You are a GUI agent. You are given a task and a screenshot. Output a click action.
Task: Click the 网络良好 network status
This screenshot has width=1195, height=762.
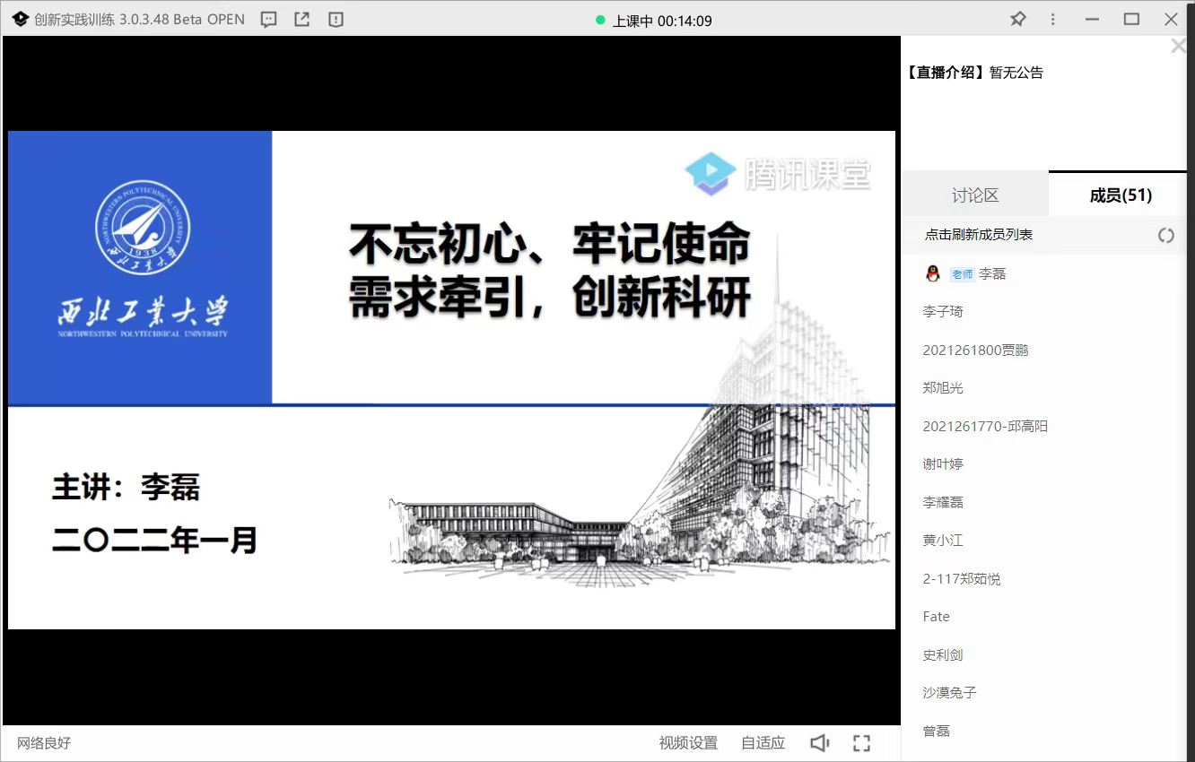pos(44,743)
